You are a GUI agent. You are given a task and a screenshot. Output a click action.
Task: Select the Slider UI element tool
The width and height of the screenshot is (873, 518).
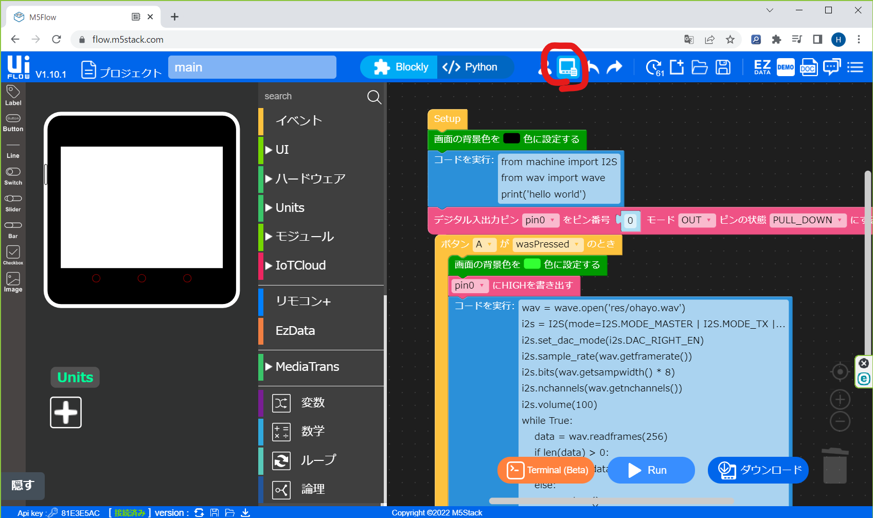(13, 203)
